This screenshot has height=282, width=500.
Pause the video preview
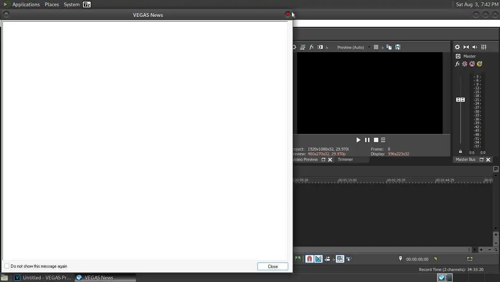click(x=367, y=140)
